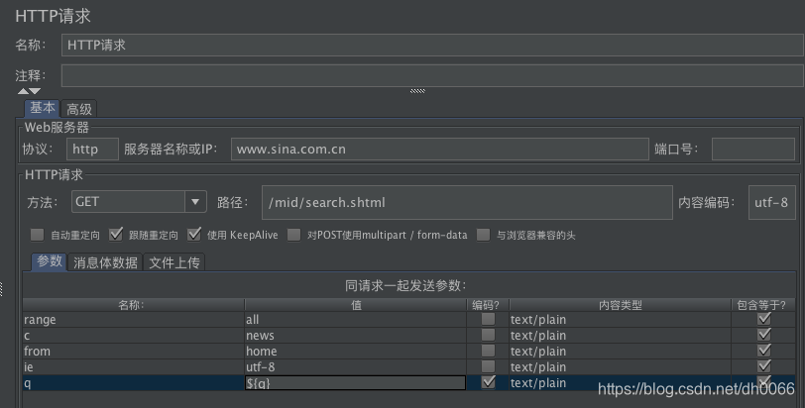Open the 消息体数据 tab
This screenshot has width=805, height=408.
point(105,262)
